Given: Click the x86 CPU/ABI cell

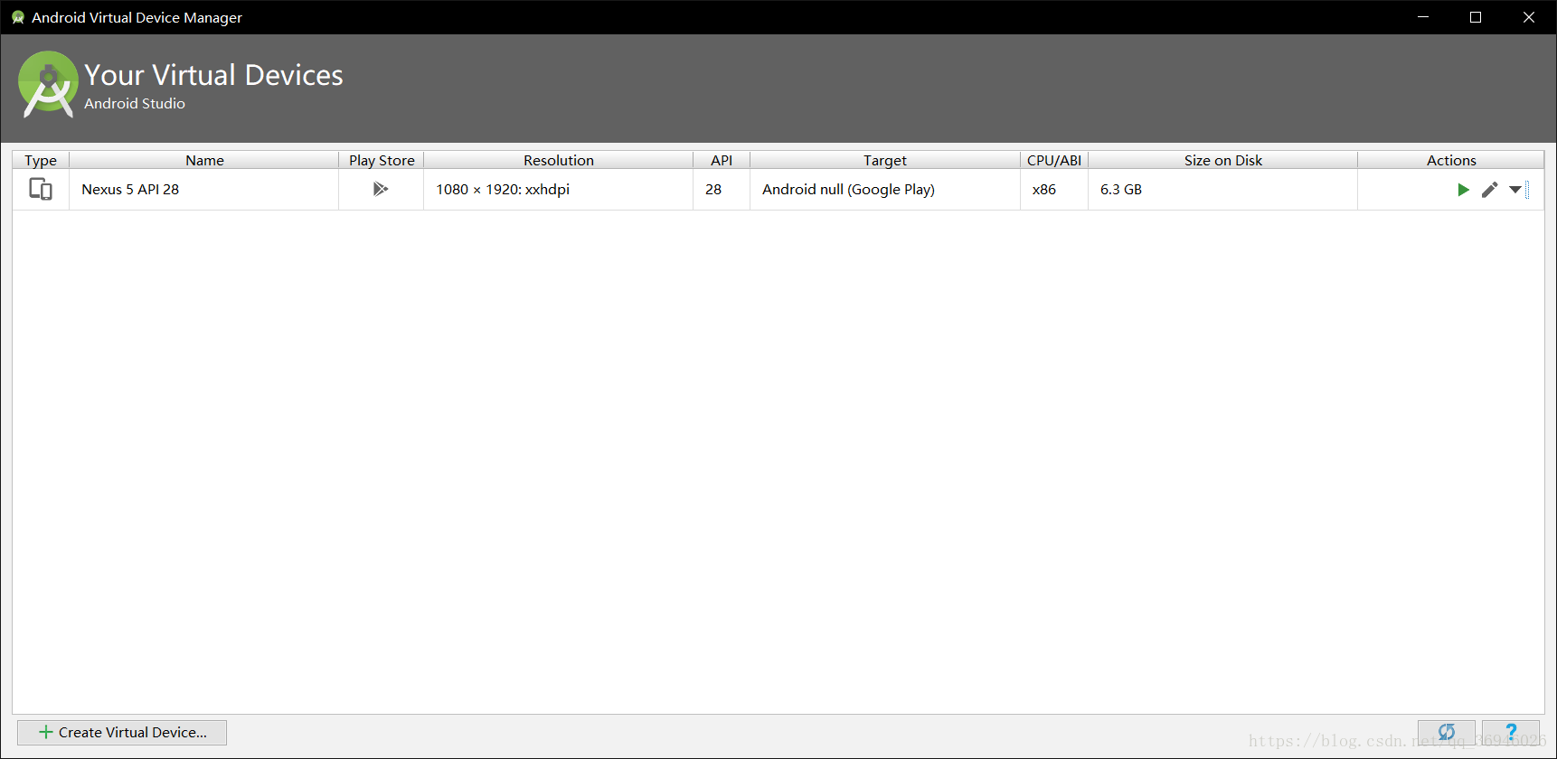Looking at the screenshot, I should point(1054,190).
